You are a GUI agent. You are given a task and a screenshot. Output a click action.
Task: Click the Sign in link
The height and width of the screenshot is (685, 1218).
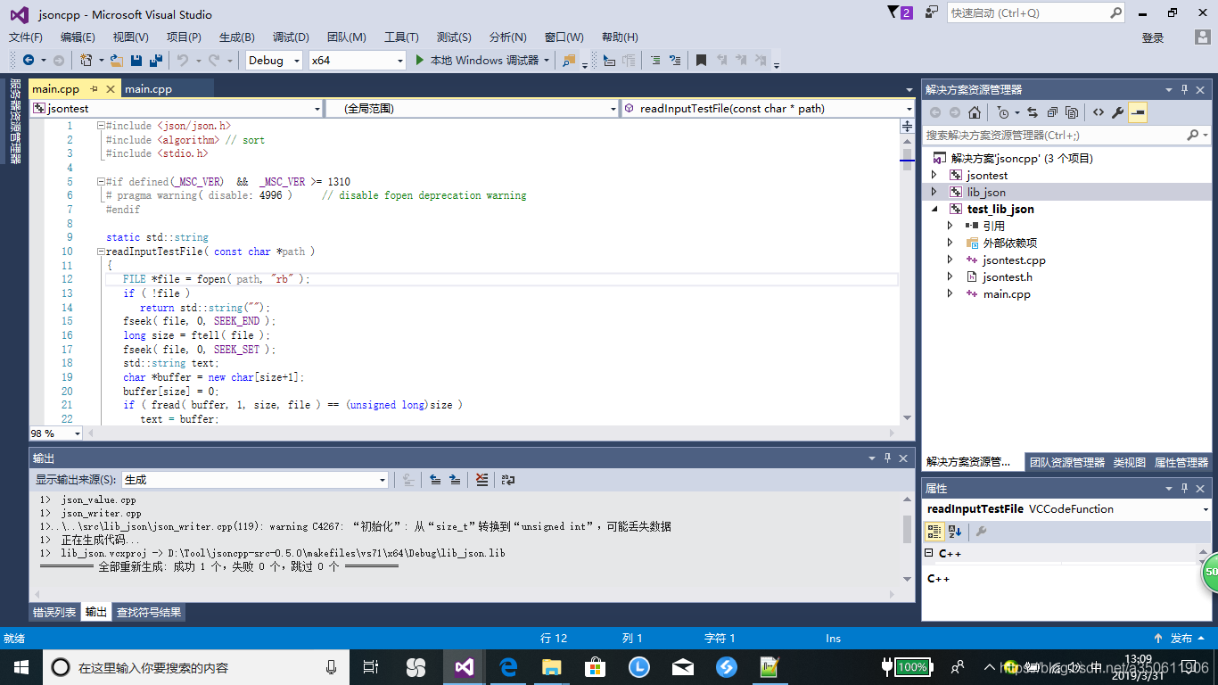tap(1153, 37)
